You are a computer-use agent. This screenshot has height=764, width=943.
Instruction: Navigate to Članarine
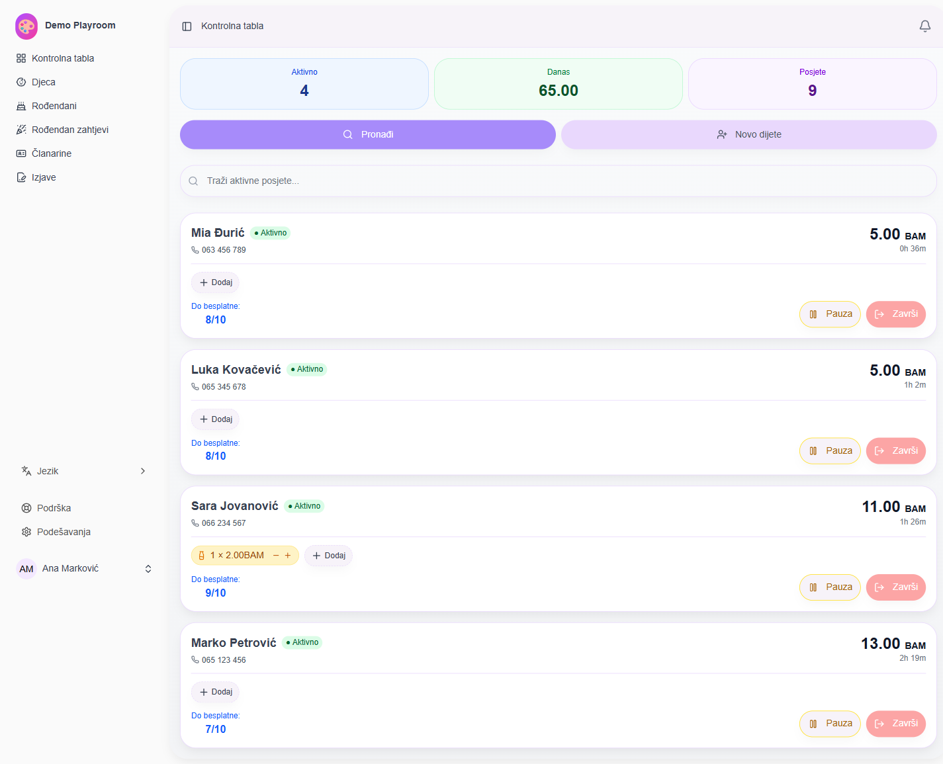pyautogui.click(x=84, y=153)
